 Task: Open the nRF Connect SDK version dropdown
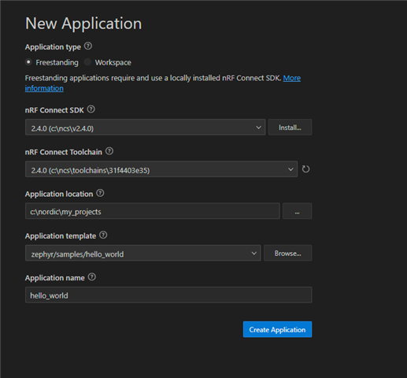click(146, 128)
